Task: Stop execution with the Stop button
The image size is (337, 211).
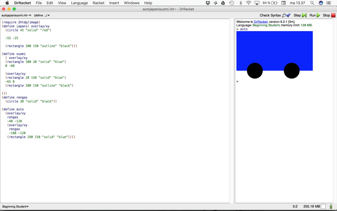Action: click(x=329, y=15)
